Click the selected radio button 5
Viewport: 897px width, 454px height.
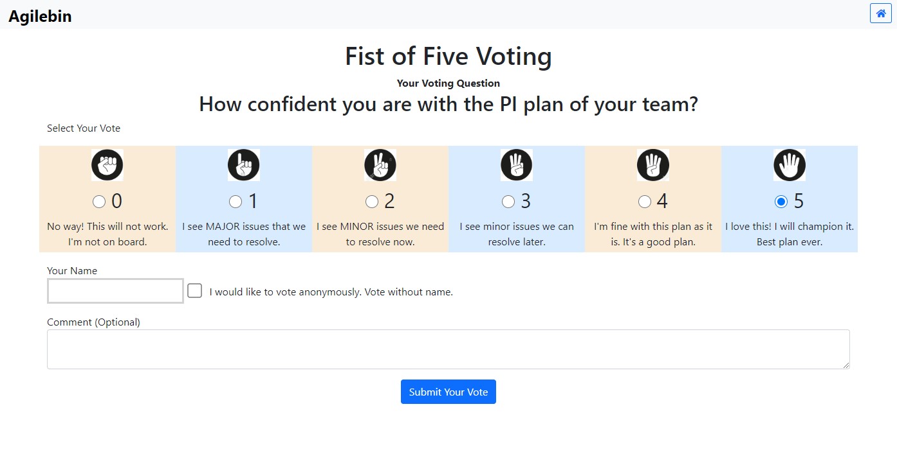click(x=781, y=202)
